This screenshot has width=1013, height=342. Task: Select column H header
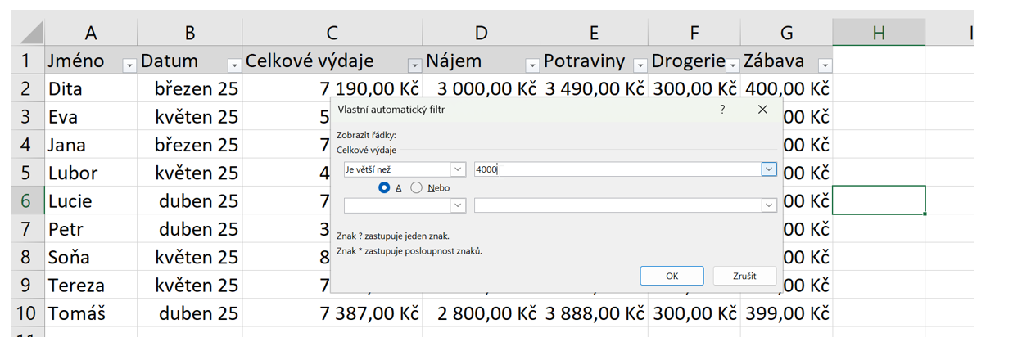pyautogui.click(x=878, y=33)
